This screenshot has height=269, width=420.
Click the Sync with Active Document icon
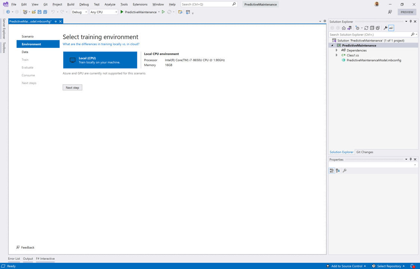click(x=366, y=28)
